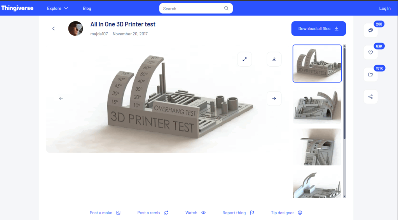The width and height of the screenshot is (398, 220).
Task: Click Log In link
Action: 385,9
